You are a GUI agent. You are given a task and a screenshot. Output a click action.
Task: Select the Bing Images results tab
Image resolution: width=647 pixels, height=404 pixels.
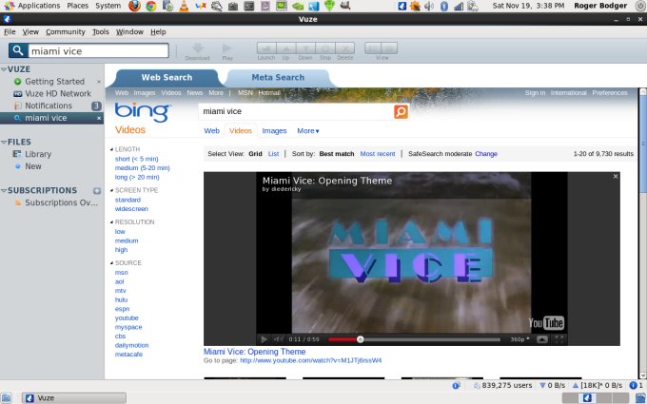point(274,130)
